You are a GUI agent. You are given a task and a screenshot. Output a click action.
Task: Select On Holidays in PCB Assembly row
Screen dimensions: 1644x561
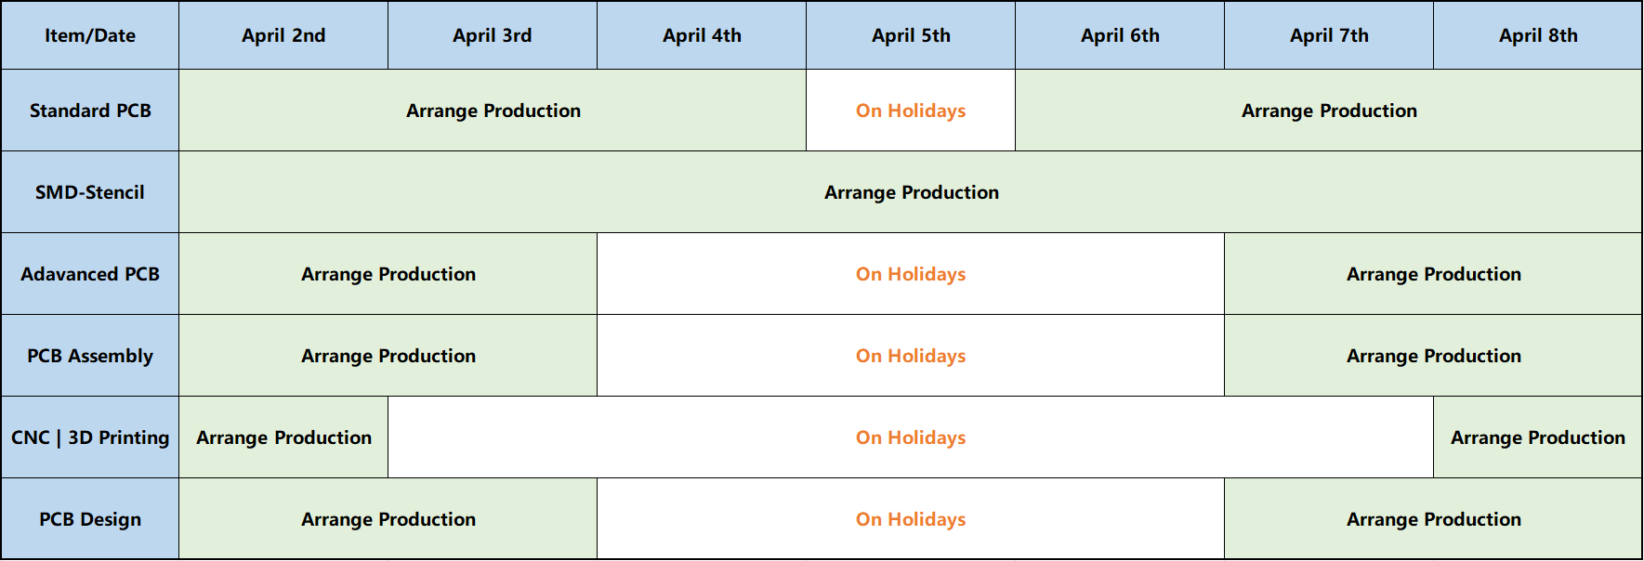click(x=911, y=356)
